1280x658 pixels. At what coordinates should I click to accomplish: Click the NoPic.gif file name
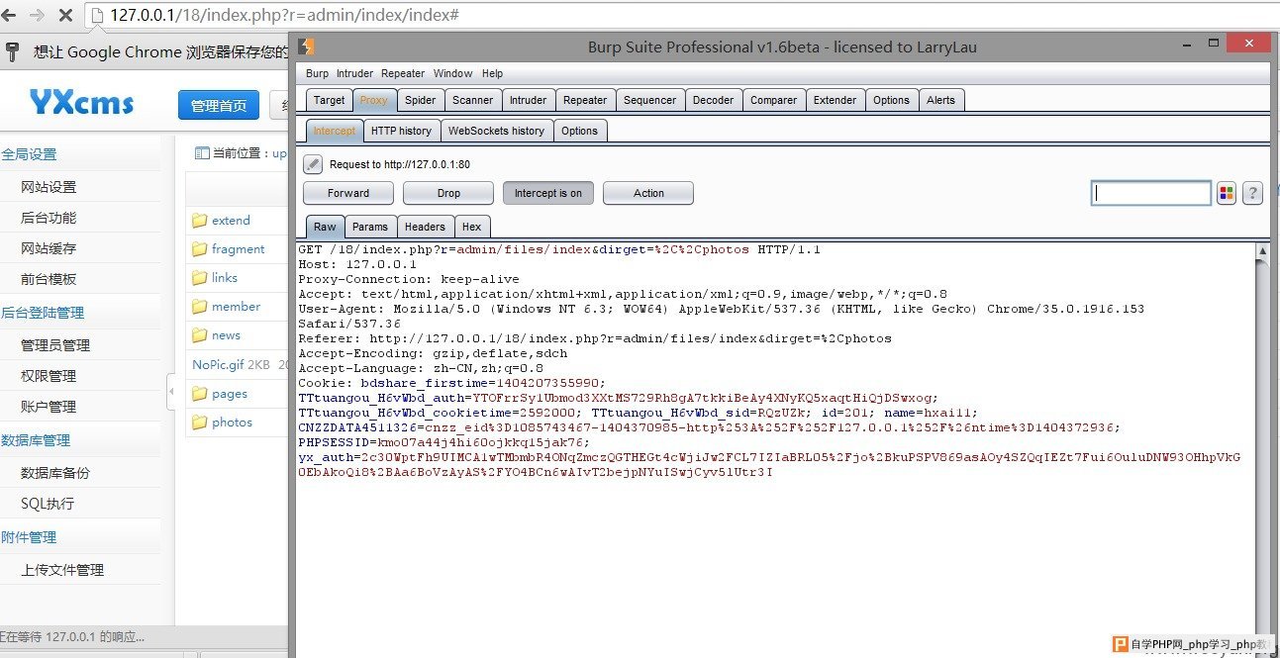[x=218, y=364]
